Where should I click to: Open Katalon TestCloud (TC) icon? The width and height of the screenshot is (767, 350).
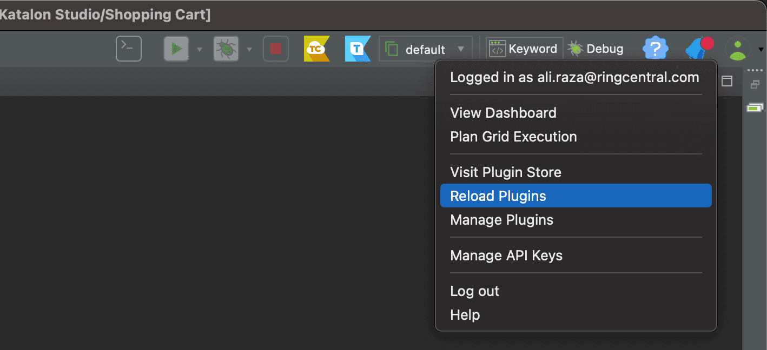316,49
